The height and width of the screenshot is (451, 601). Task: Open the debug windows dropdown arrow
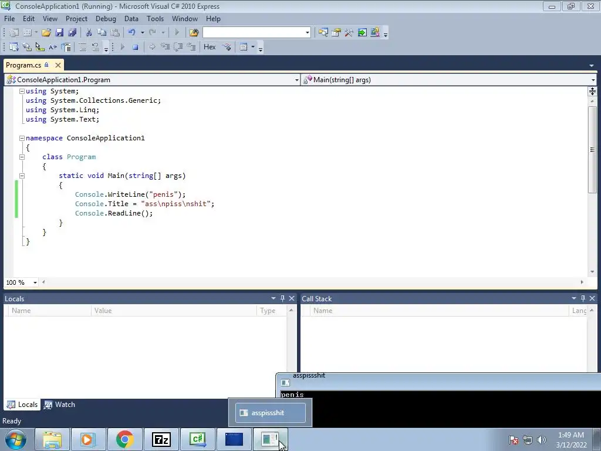tap(253, 47)
